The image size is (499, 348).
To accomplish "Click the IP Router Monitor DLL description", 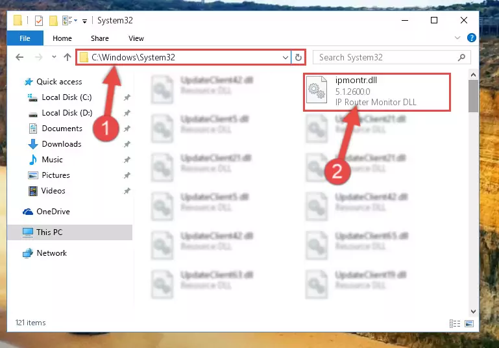I will [x=376, y=102].
